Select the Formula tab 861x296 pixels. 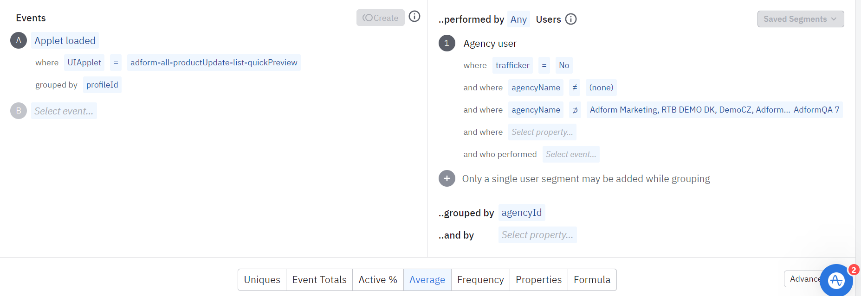[592, 280]
